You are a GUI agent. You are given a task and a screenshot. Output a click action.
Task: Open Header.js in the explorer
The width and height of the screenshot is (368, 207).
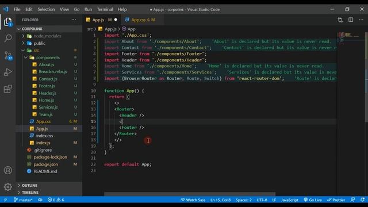pos(49,93)
